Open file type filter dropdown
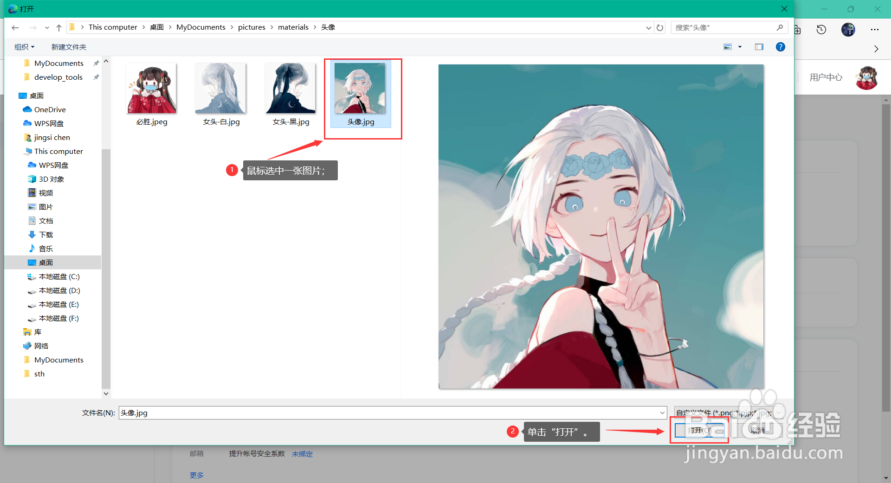The image size is (891, 483). (x=729, y=413)
